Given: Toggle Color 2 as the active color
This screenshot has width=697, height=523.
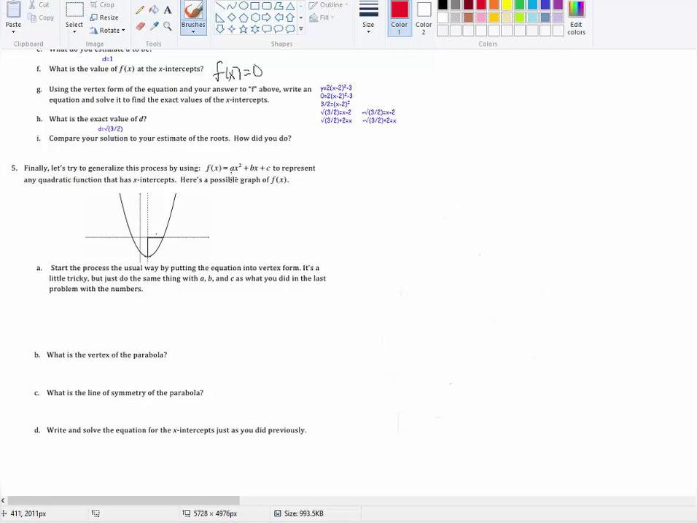Looking at the screenshot, I should (x=424, y=18).
